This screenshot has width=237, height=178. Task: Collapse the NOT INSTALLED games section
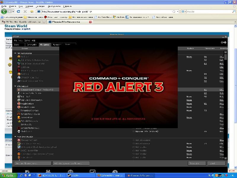(x=15, y=137)
